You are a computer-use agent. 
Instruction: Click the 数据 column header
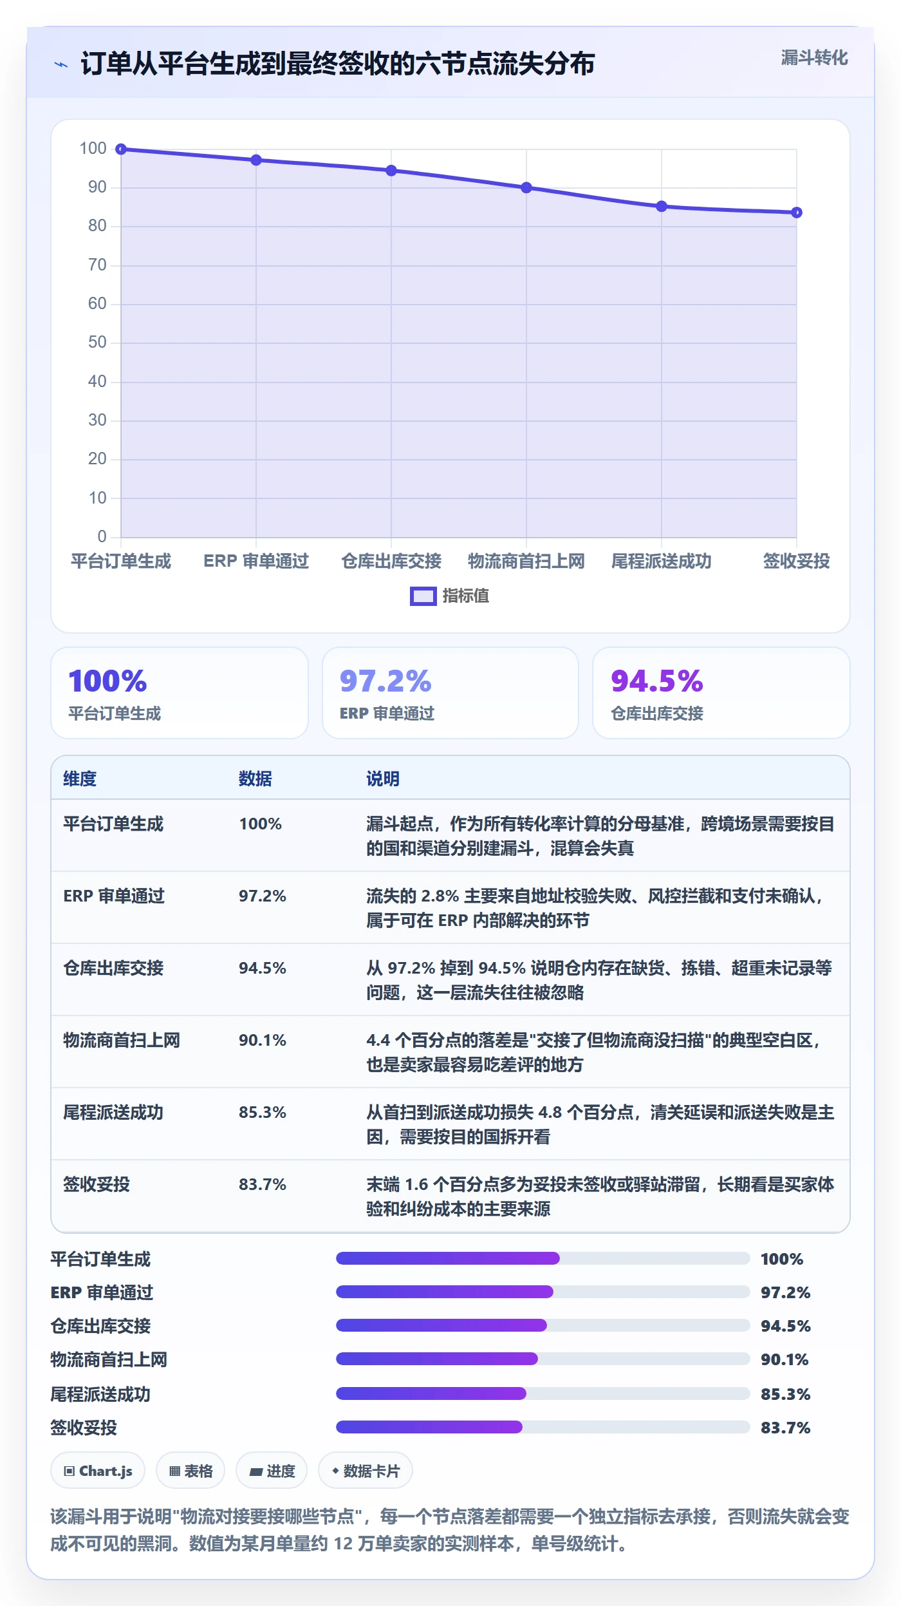[x=255, y=779]
